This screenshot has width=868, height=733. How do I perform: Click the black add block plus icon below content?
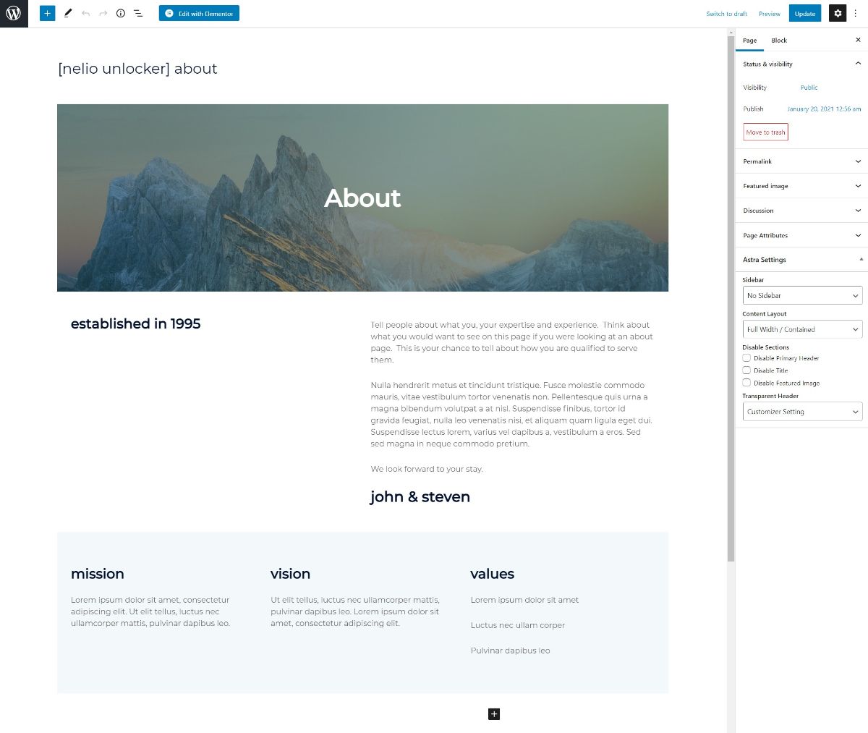click(x=494, y=714)
